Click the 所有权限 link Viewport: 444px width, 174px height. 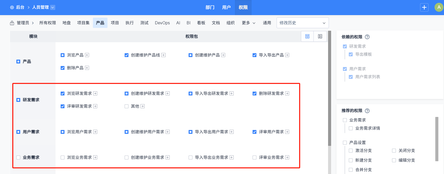(48, 23)
